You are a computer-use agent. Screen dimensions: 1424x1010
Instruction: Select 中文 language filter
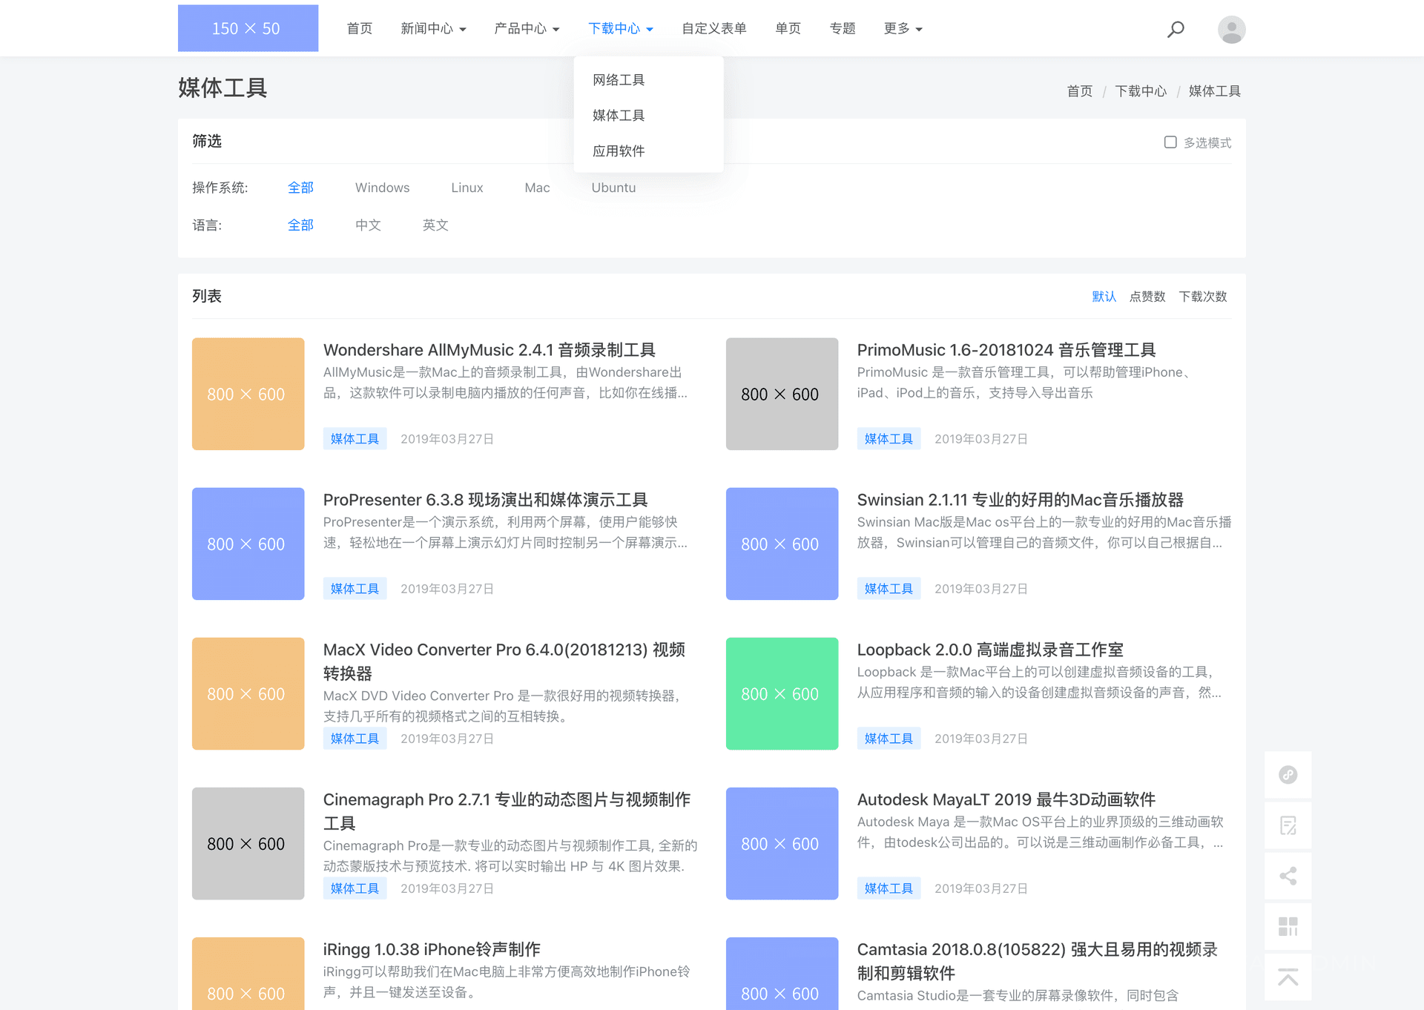(368, 225)
